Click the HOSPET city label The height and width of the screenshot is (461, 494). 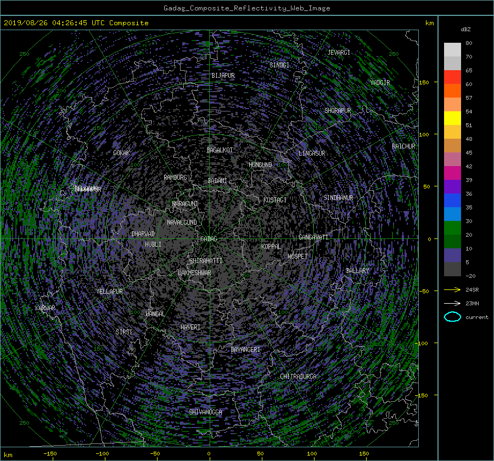click(x=297, y=257)
